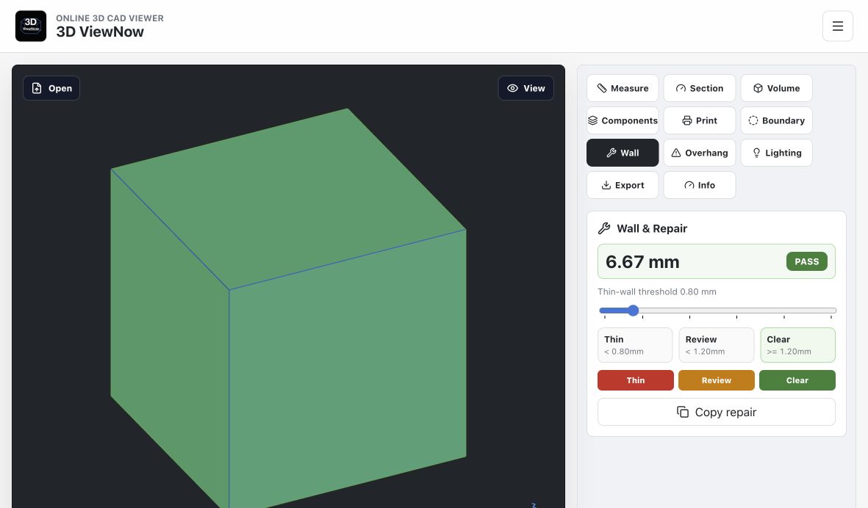Show the Components panel
This screenshot has width=868, height=508.
[x=623, y=120]
